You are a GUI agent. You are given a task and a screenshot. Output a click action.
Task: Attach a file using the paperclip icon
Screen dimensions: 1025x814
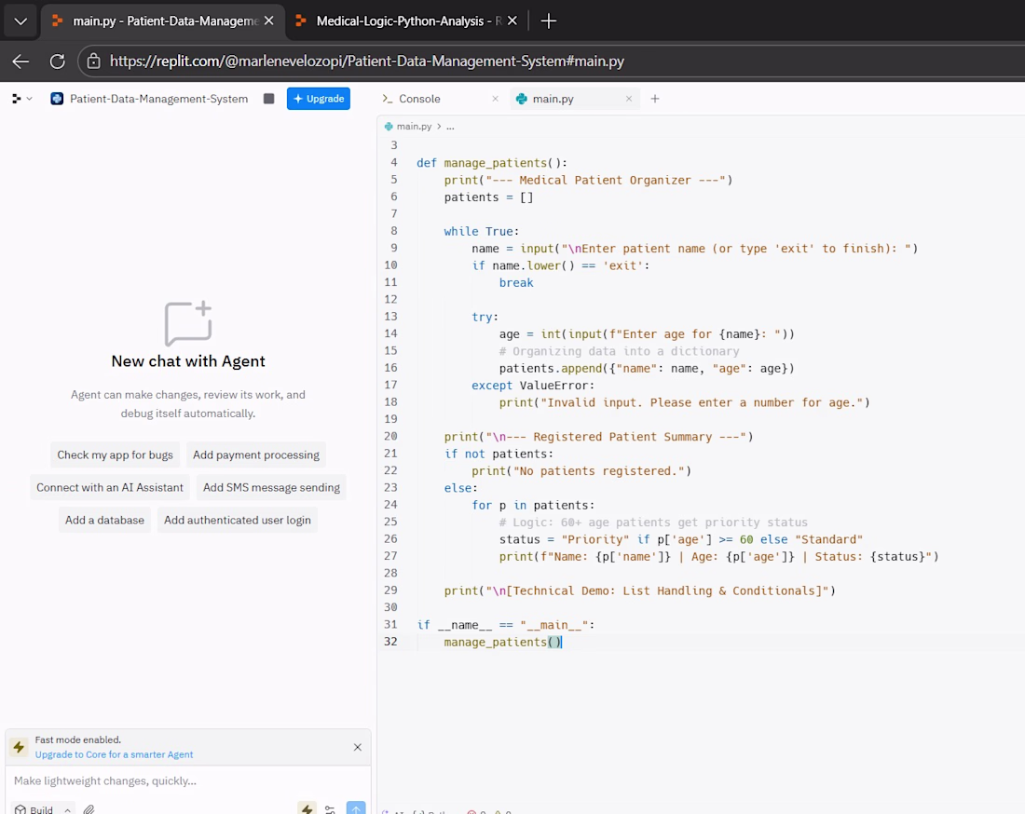[x=89, y=809]
